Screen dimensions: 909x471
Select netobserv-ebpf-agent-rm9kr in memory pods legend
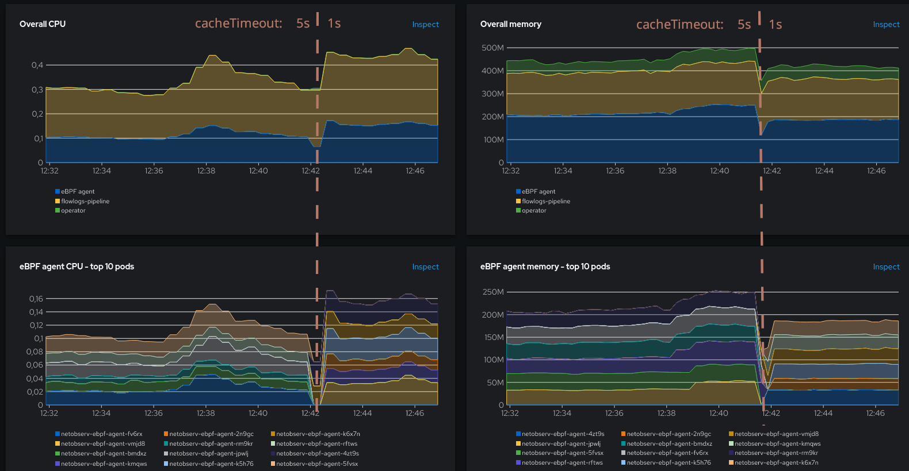(774, 453)
